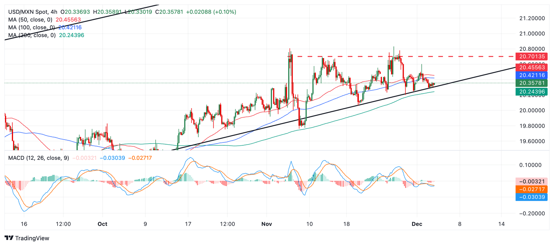Click the green 20.35781 current price tag
This screenshot has width=554, height=246.
tap(531, 83)
